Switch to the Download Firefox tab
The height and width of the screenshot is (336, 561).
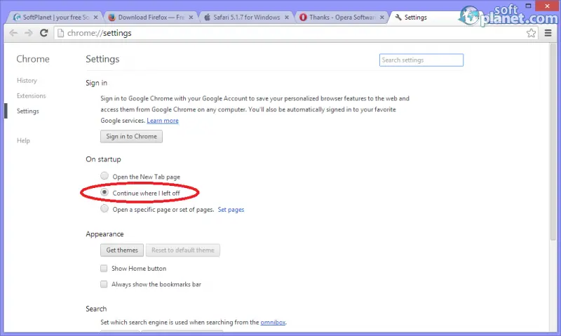pos(150,17)
